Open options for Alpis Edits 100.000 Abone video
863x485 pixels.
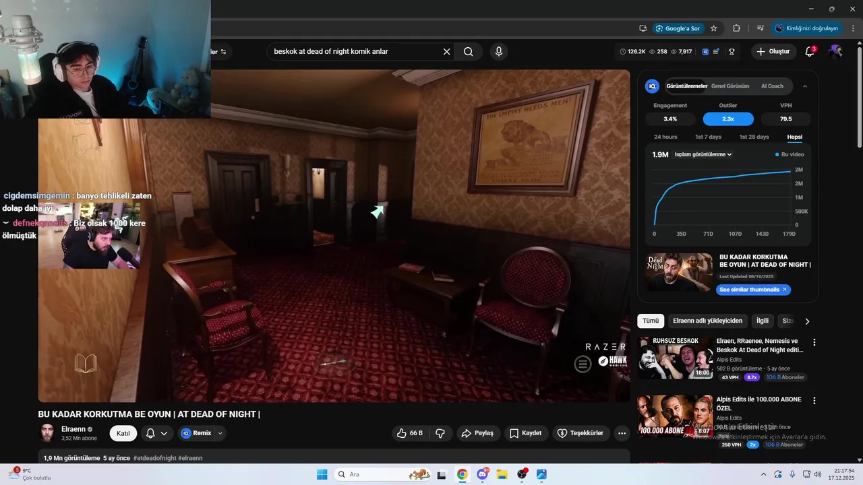click(x=814, y=400)
